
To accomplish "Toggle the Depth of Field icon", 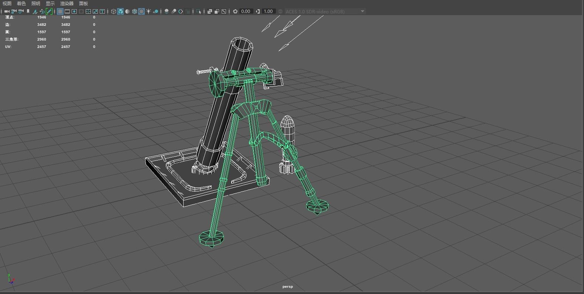I will (188, 11).
